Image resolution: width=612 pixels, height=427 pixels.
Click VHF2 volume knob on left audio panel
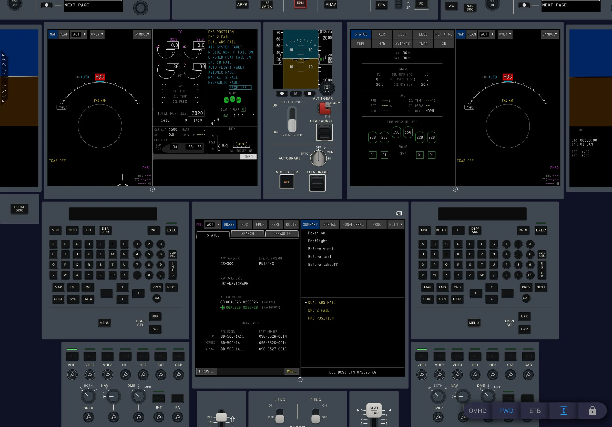tap(90, 375)
